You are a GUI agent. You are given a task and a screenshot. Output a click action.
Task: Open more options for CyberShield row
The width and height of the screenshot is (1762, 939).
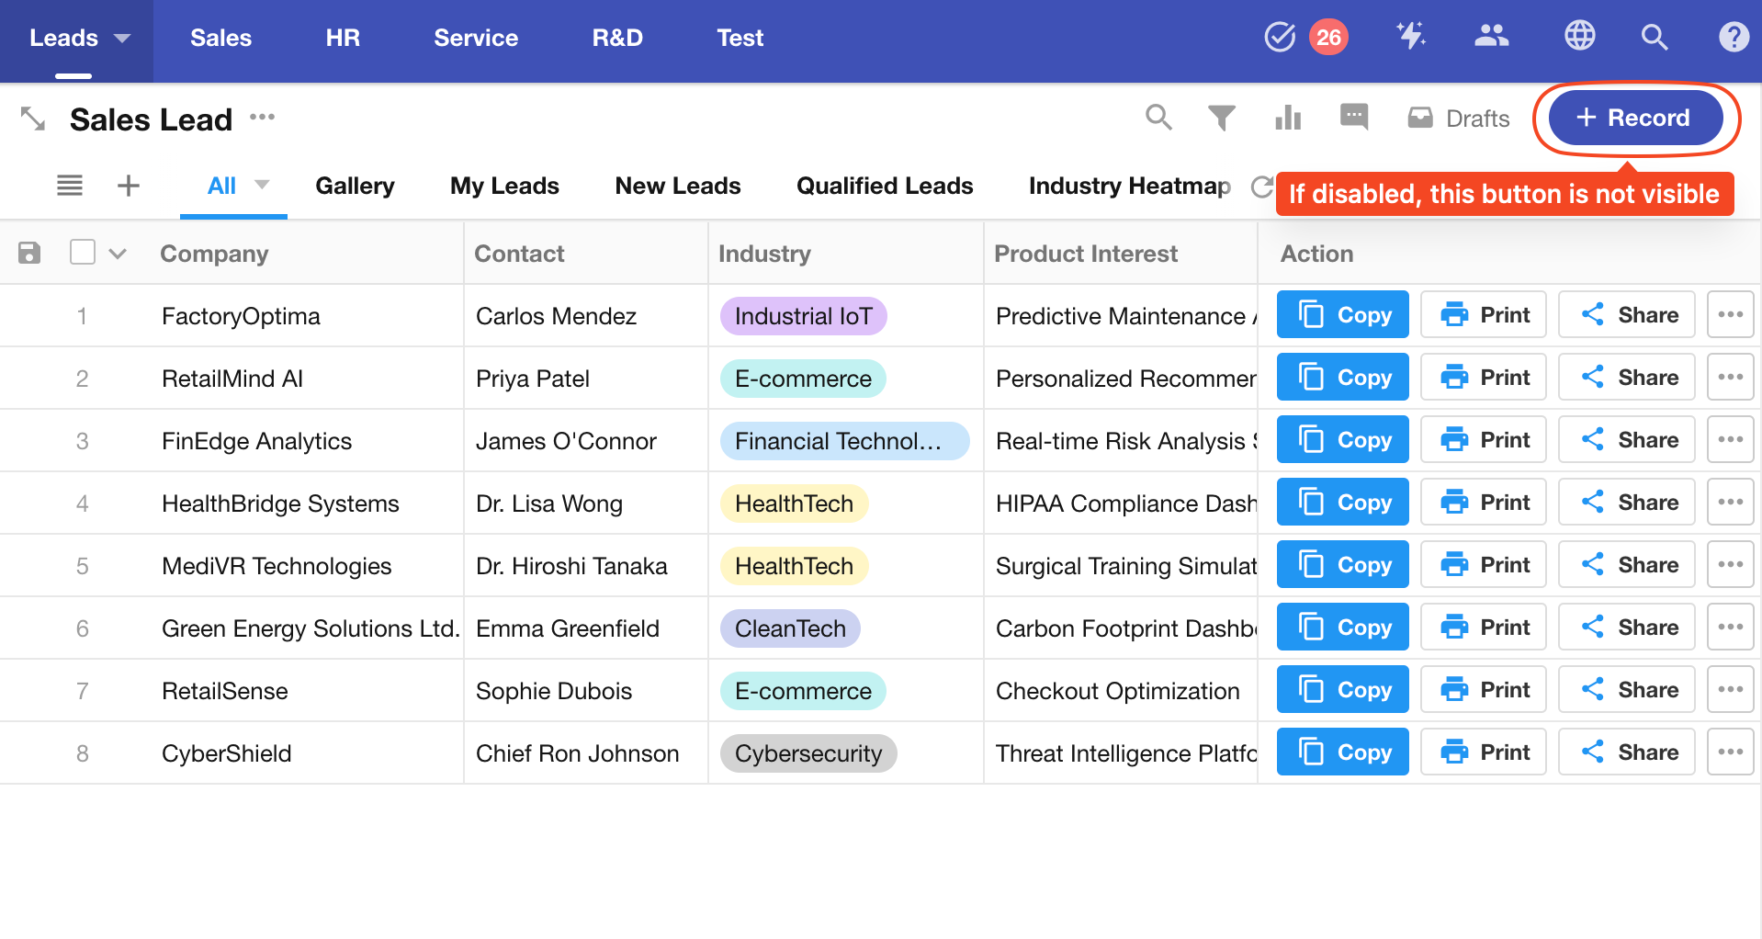tap(1730, 752)
